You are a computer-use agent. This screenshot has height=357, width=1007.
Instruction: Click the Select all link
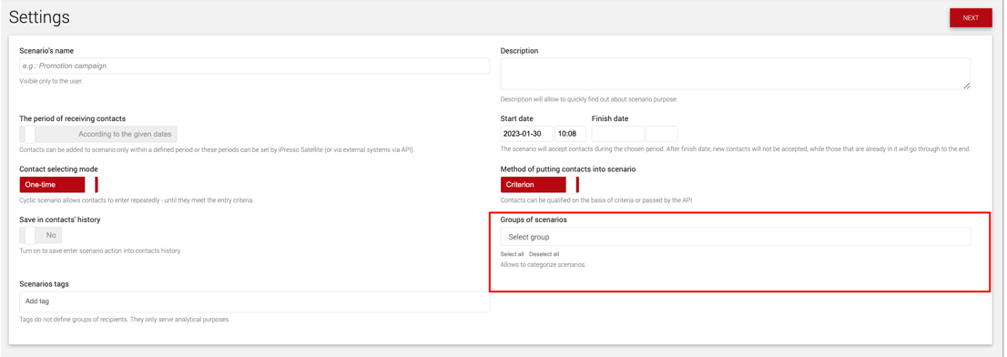pos(512,254)
